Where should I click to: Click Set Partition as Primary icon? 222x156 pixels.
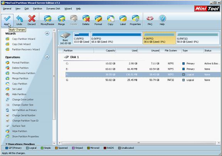click(7, 110)
